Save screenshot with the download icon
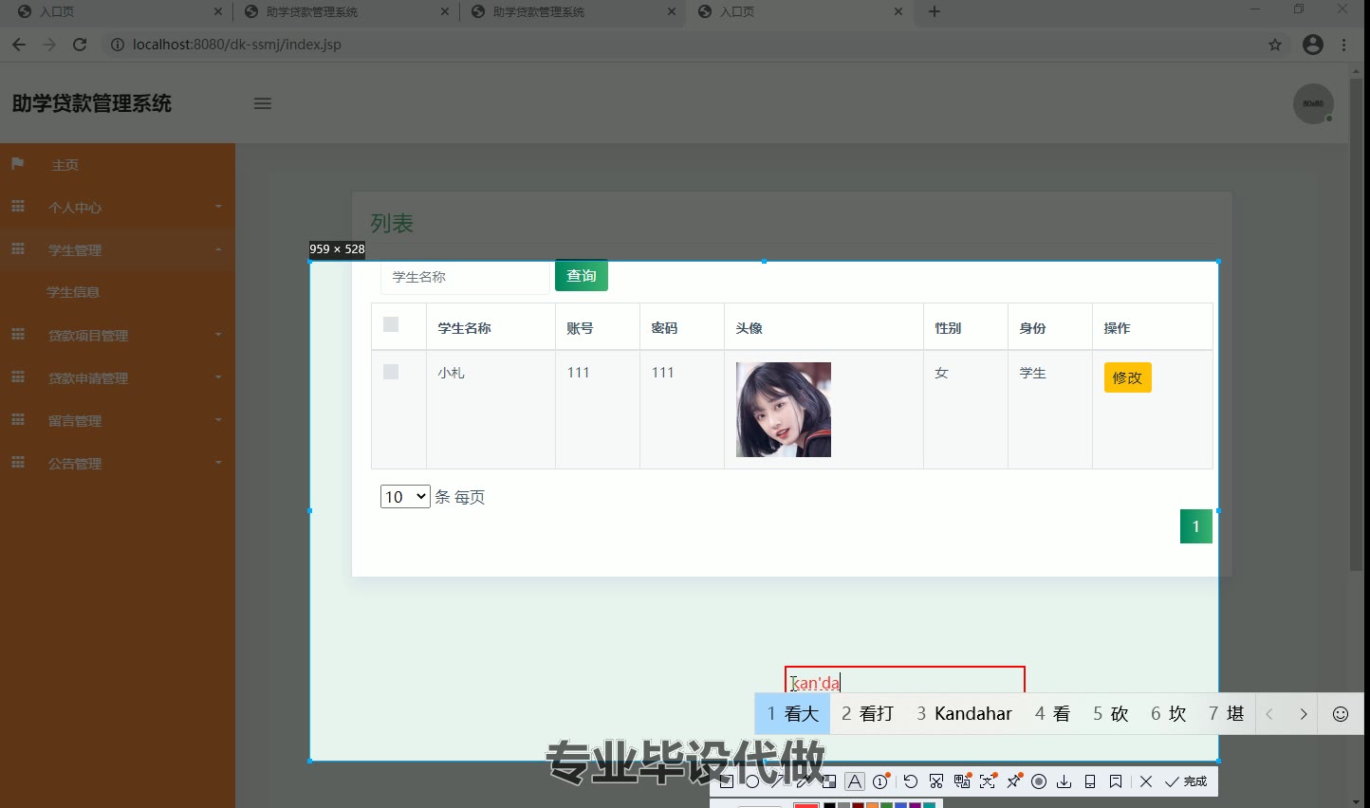This screenshot has height=808, width=1370. [1065, 781]
